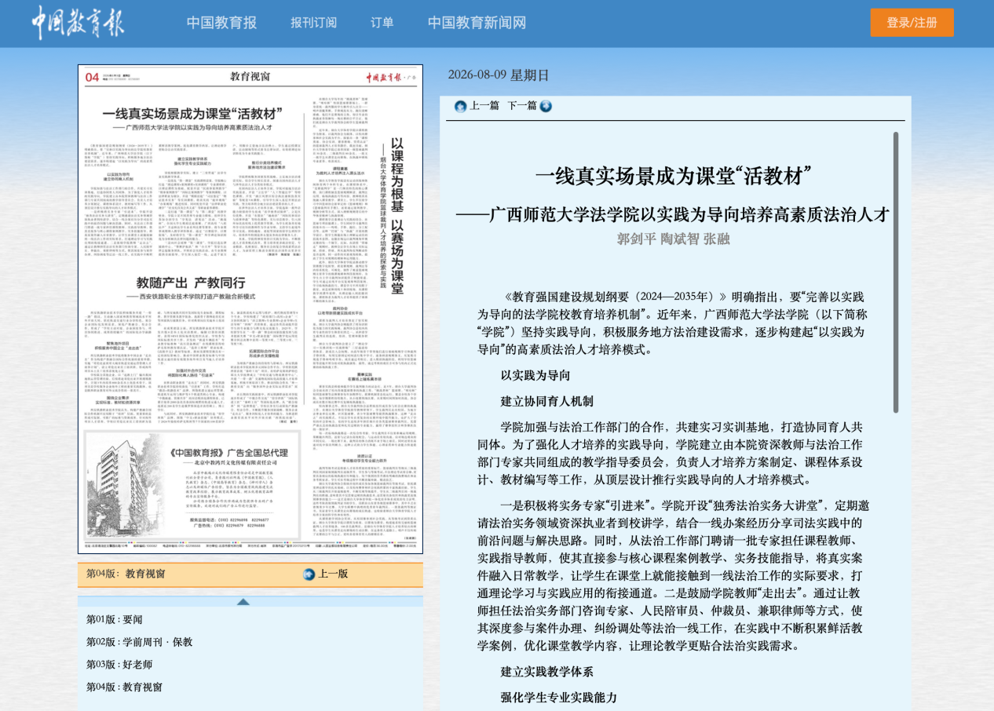Click the subheading 以实践为导向
The width and height of the screenshot is (994, 711).
tap(535, 376)
